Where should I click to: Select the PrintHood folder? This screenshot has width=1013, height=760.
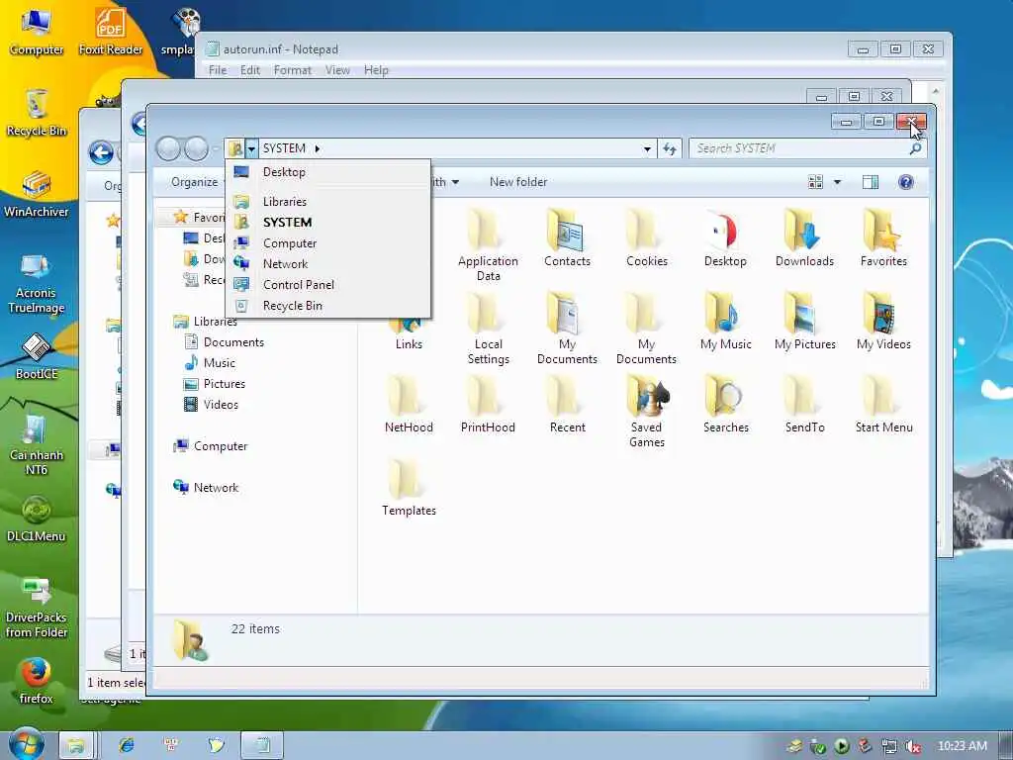point(488,404)
